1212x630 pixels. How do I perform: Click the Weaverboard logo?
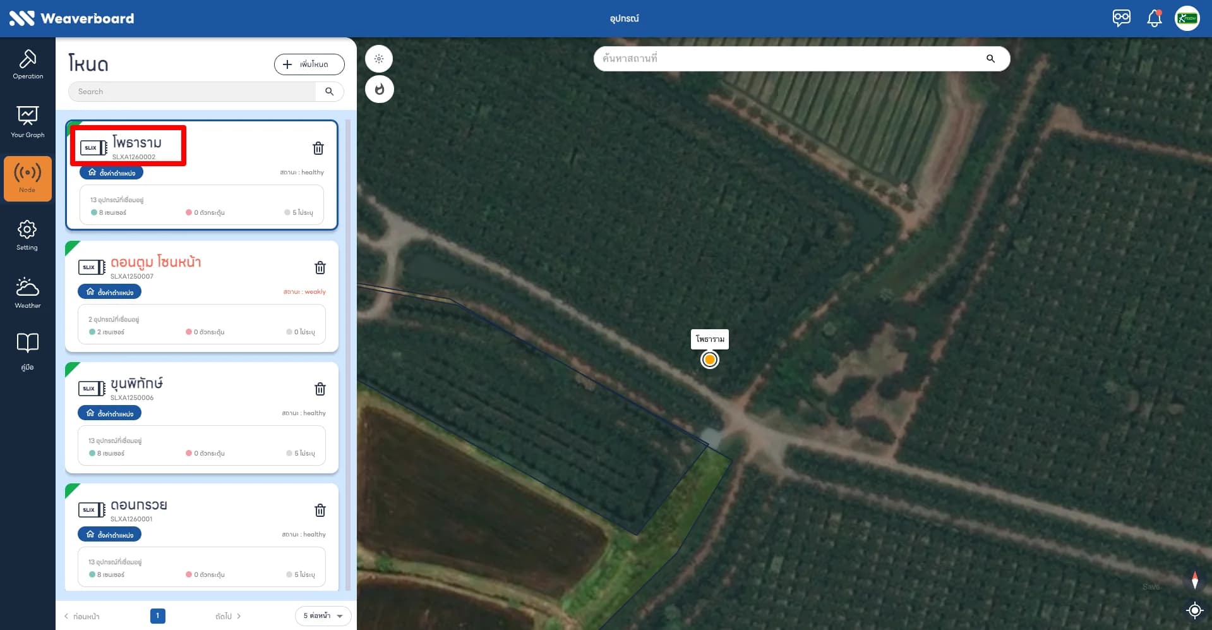(71, 18)
